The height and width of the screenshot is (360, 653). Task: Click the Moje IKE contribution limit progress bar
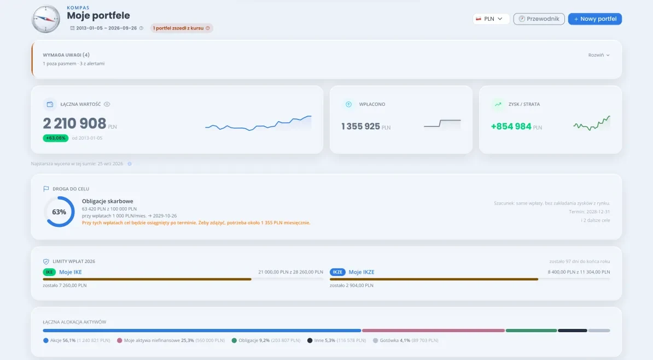pos(183,279)
